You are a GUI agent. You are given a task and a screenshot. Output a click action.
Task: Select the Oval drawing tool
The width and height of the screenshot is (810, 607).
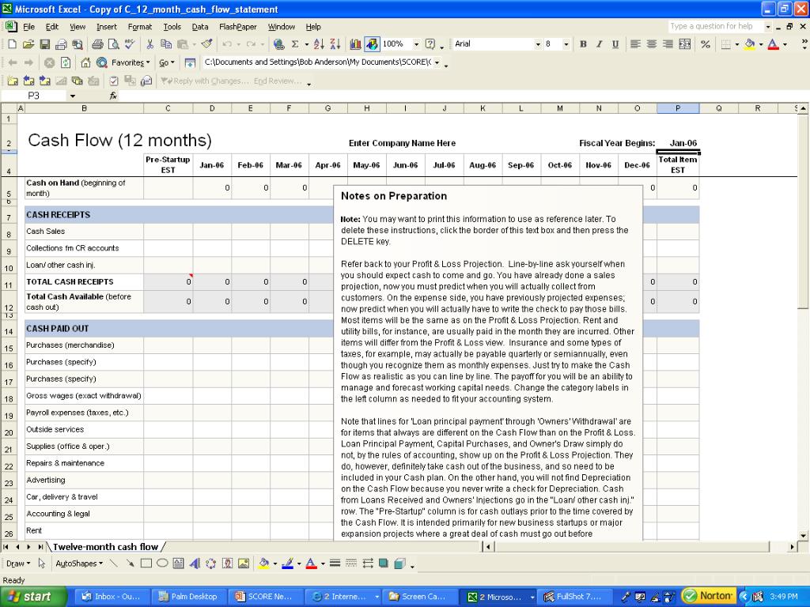(162, 564)
